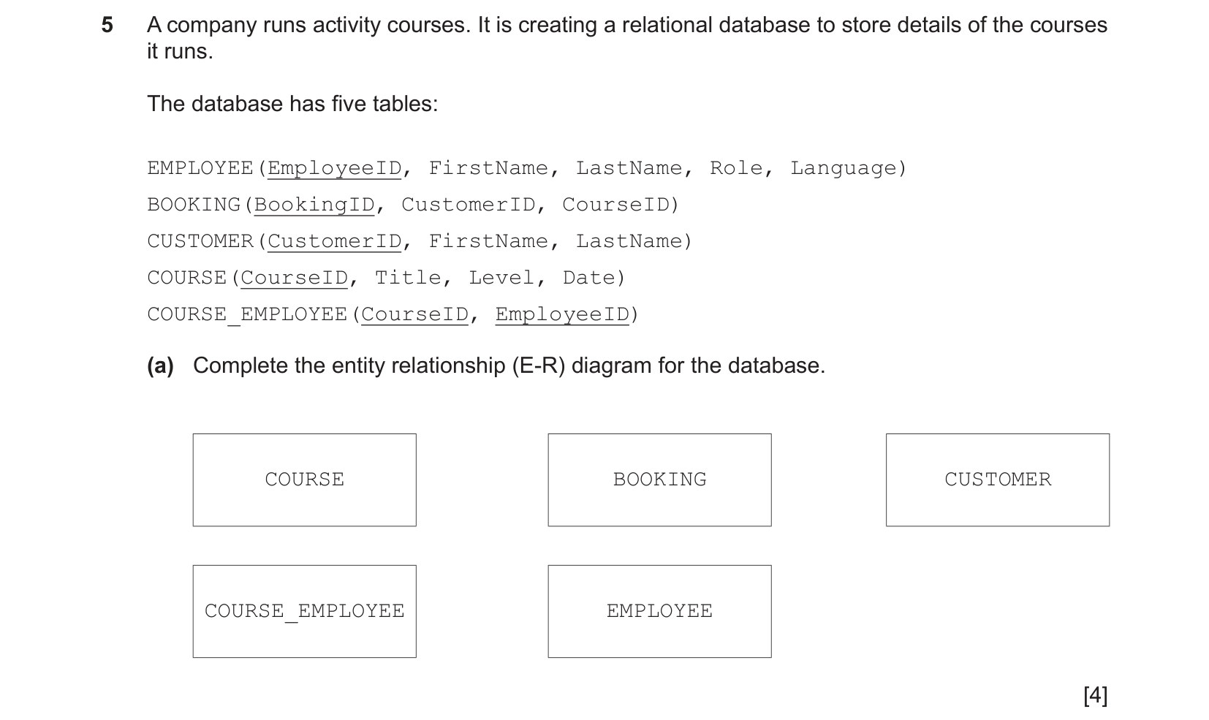Select the underlined BookingID key
Viewport: 1209px width, 720px height.
[x=314, y=205]
